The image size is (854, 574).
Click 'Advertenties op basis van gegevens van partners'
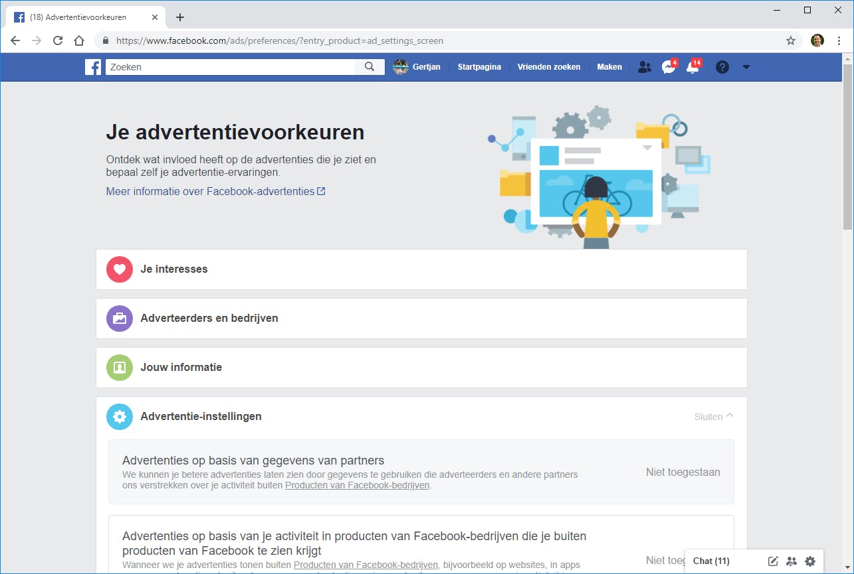click(253, 461)
